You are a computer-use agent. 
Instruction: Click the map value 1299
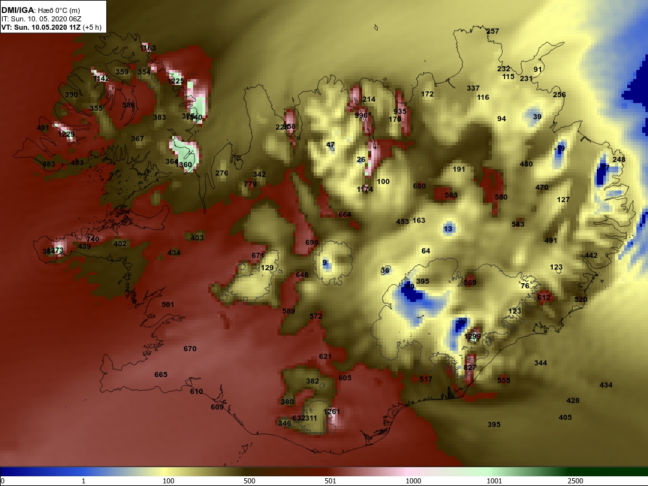coord(472,336)
